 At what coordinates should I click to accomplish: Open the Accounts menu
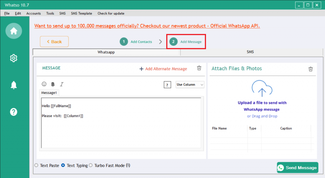click(33, 13)
